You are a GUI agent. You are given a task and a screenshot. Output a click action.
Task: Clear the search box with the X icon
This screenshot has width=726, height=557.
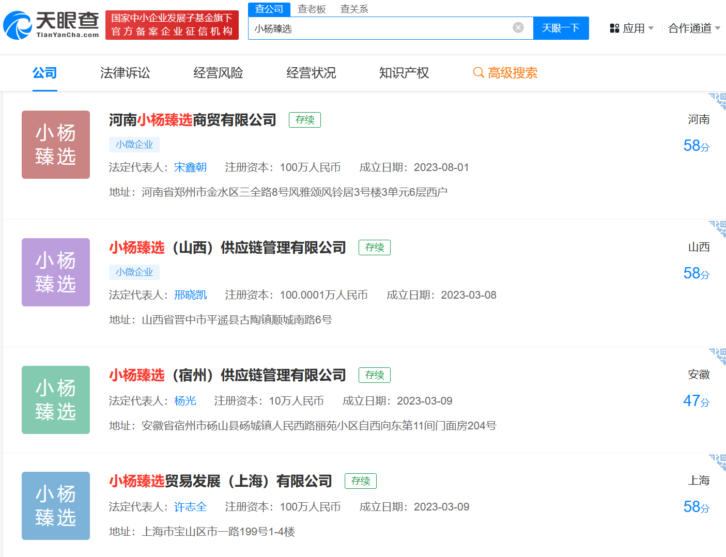point(518,28)
